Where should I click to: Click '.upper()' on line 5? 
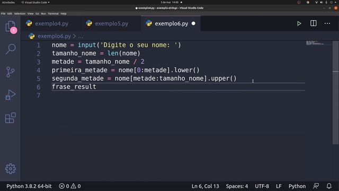click(222, 79)
